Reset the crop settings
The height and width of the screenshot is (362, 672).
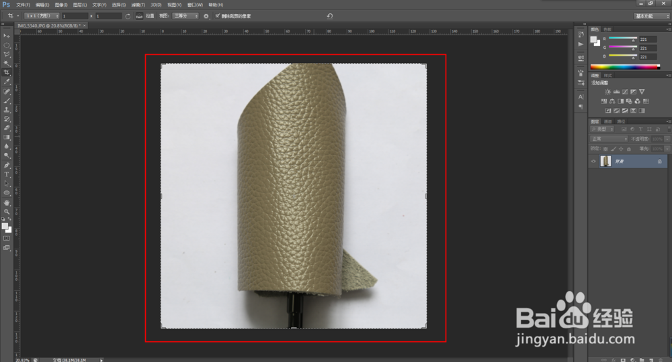[329, 16]
